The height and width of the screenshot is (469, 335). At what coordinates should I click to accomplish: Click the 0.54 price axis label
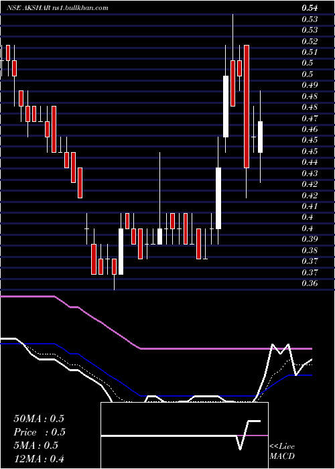click(x=310, y=8)
